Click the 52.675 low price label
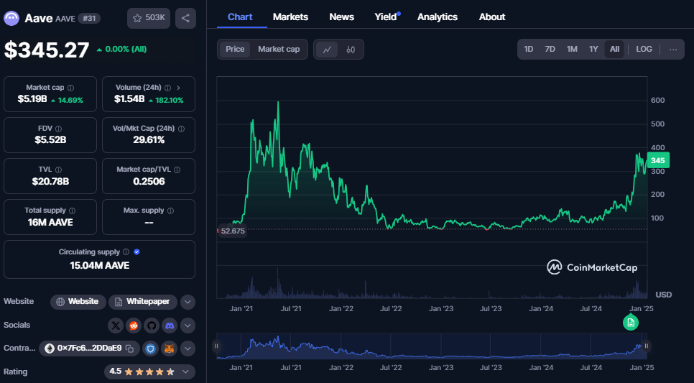The height and width of the screenshot is (383, 694). (x=232, y=231)
